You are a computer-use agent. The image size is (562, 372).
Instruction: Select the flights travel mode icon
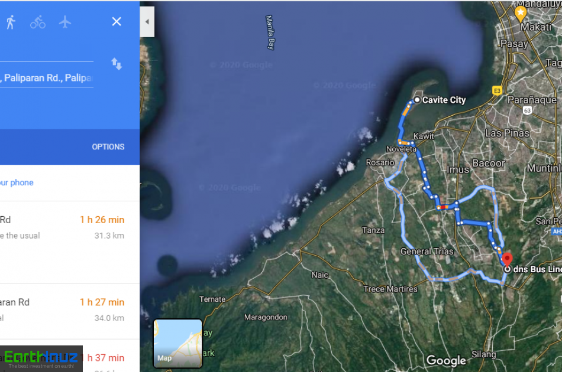click(x=65, y=22)
